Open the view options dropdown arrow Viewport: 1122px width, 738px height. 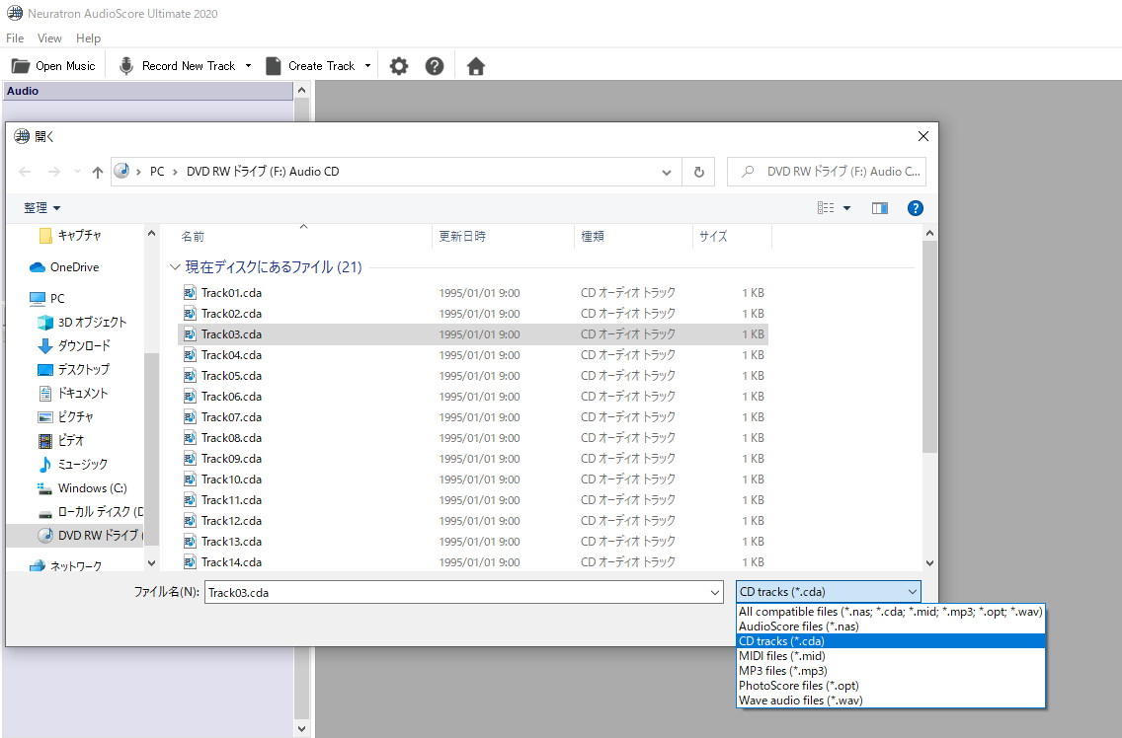(846, 208)
